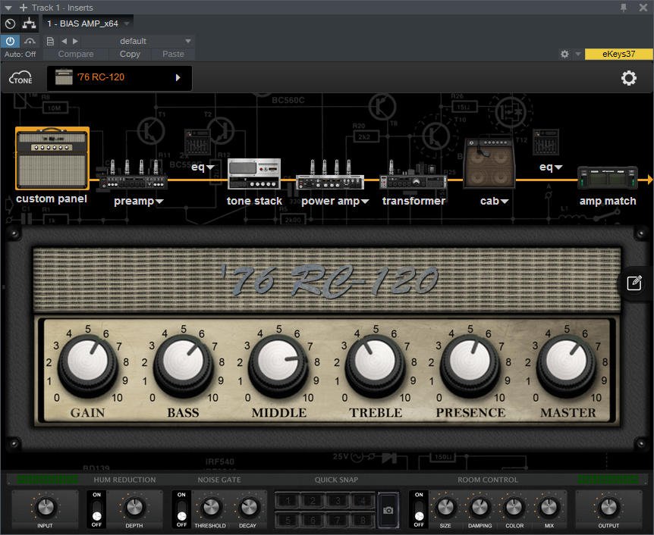This screenshot has width=654, height=535.
Task: Click Auto: Off label
Action: point(20,54)
